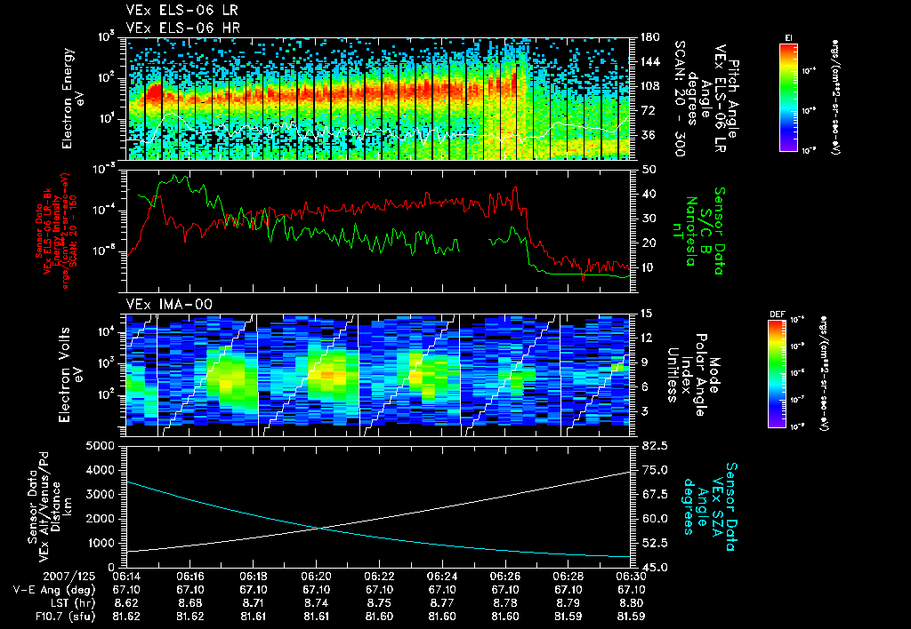This screenshot has height=629, width=911.
Task: Click the '06:14' time tick label
Action: click(x=126, y=577)
